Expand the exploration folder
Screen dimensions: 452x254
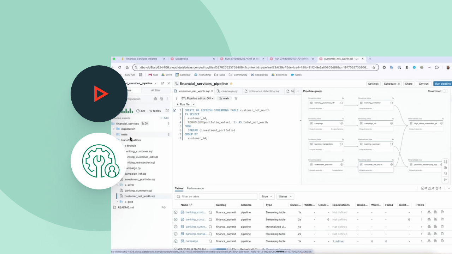114,129
